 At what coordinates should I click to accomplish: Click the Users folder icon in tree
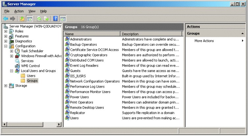point(23,76)
